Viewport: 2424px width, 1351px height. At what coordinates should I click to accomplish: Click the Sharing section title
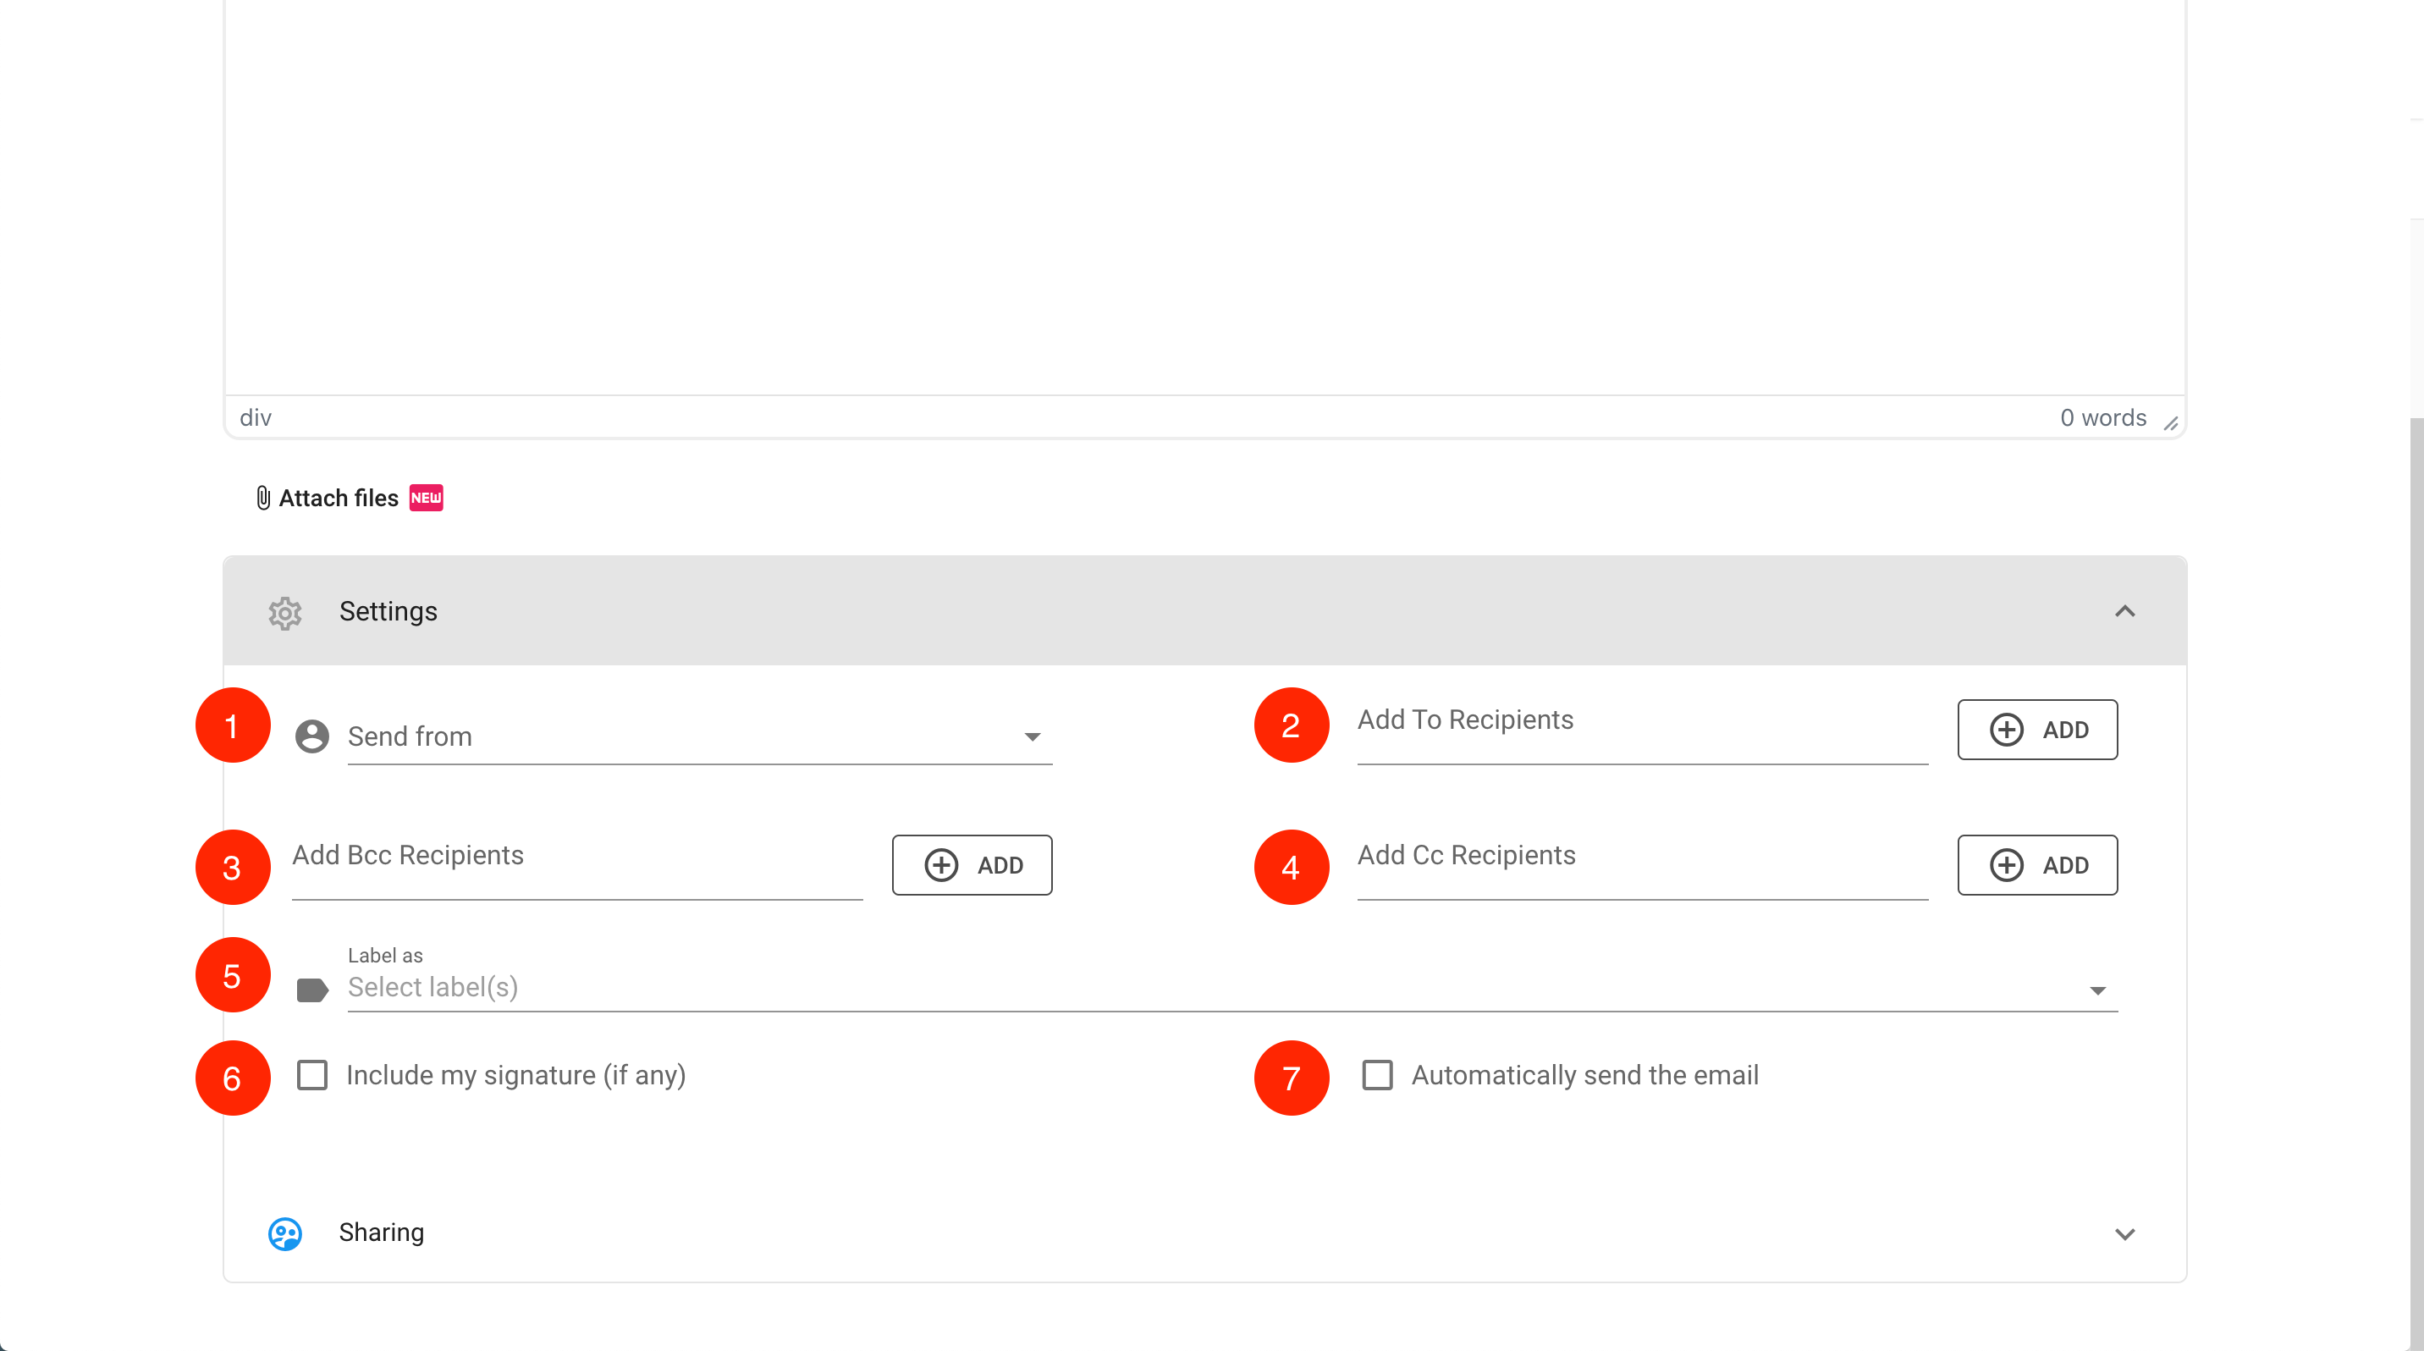[381, 1232]
